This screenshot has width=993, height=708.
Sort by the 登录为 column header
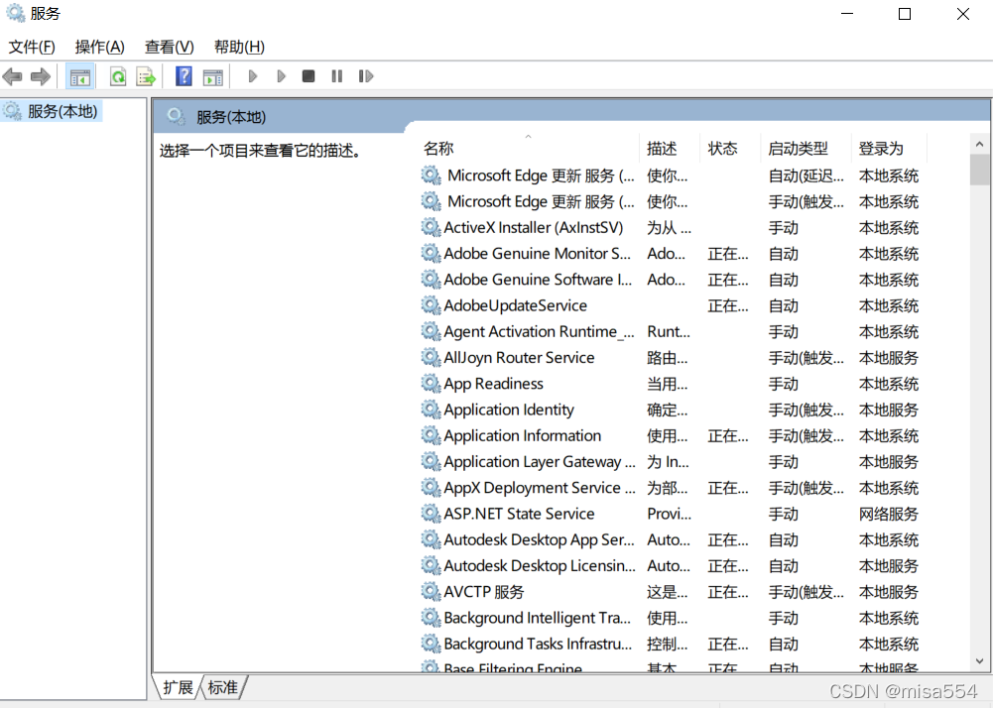pos(889,148)
